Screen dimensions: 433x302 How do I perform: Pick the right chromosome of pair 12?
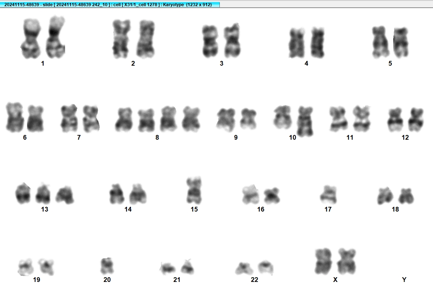point(416,120)
